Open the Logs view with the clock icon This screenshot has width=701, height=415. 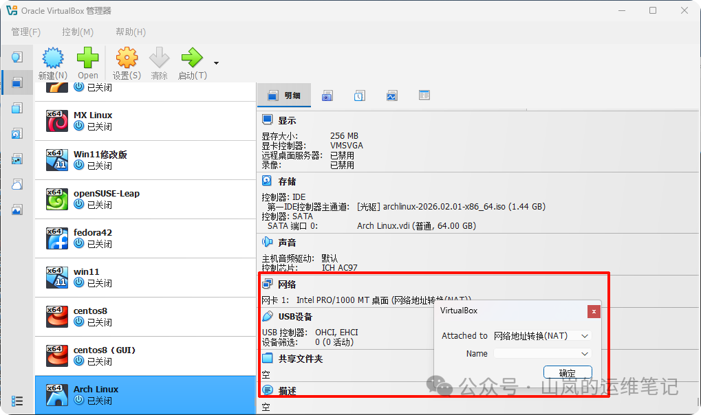point(359,96)
